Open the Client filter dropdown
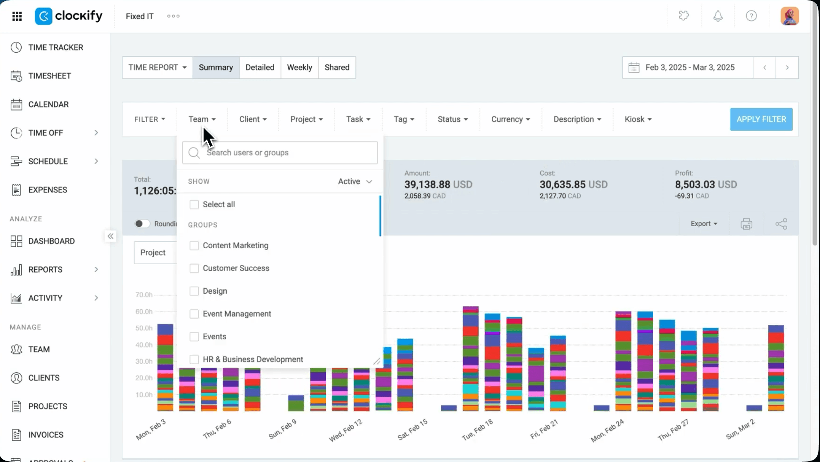This screenshot has width=820, height=462. [253, 119]
